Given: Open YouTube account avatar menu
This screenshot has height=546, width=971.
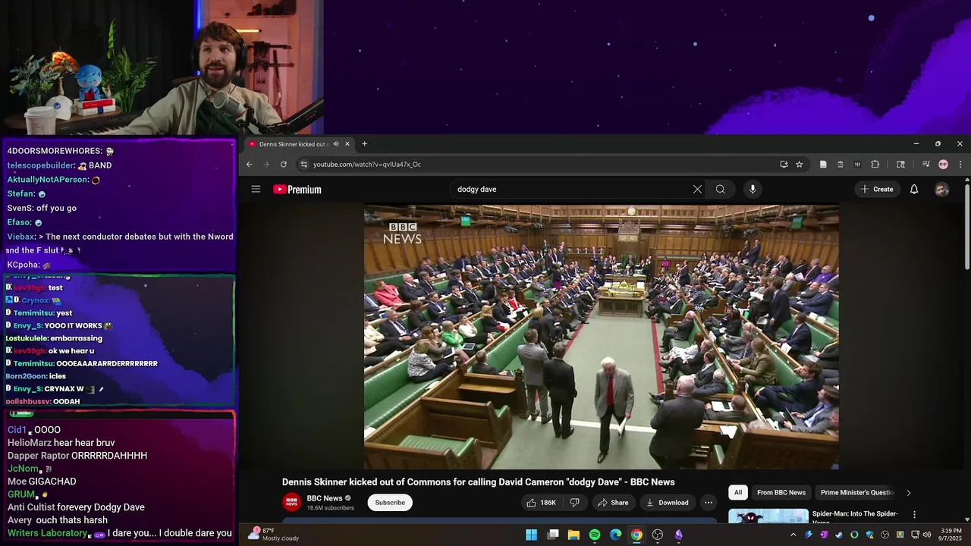Looking at the screenshot, I should pos(941,190).
